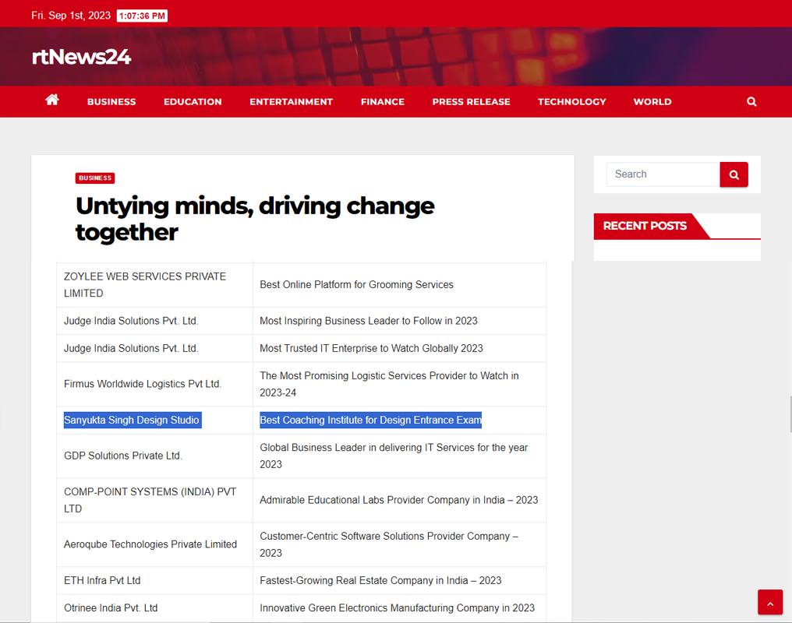Click the article title 'Untying minds, driving change together'
The height and width of the screenshot is (623, 792).
255,219
